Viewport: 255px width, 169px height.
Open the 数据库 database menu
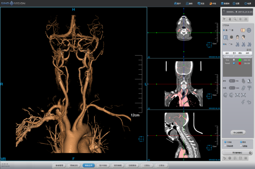click(225, 3)
